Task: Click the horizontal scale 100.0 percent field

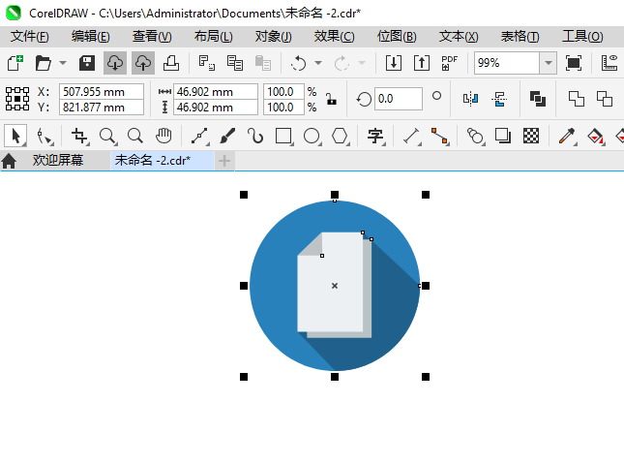Action: tap(283, 92)
